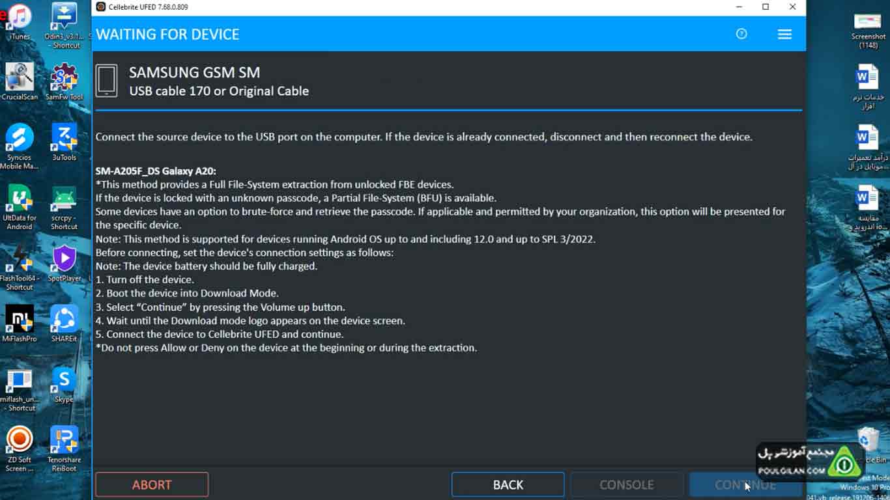Open the FlashTool64 shortcut

(x=20, y=268)
